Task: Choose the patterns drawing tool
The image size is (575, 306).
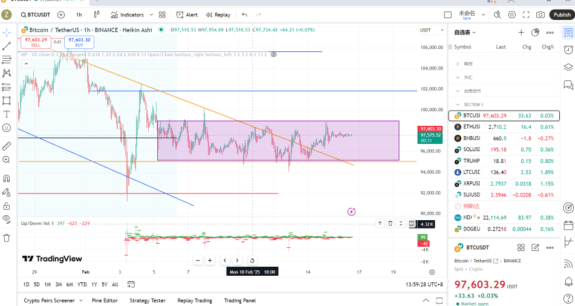Action: tap(7, 73)
